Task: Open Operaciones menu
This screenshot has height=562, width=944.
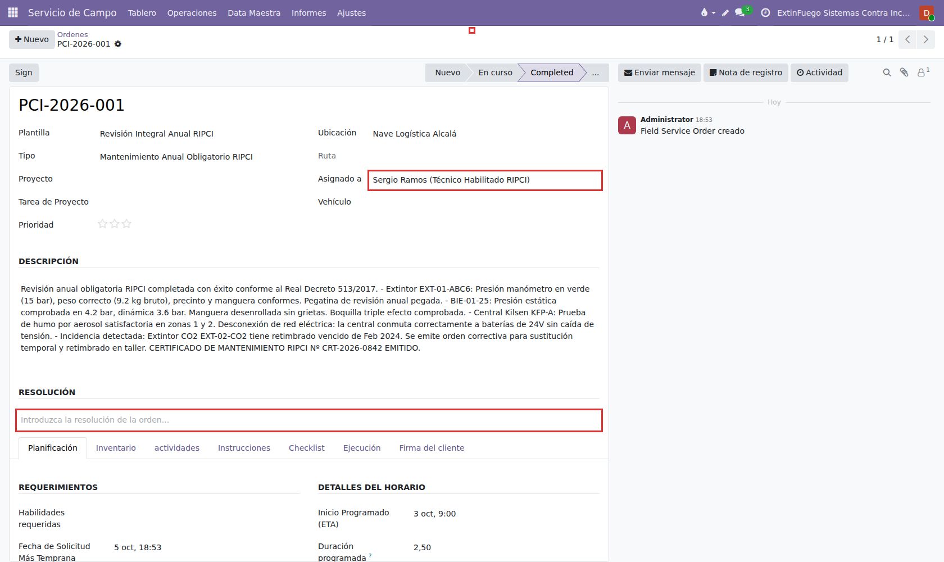Action: click(x=192, y=13)
